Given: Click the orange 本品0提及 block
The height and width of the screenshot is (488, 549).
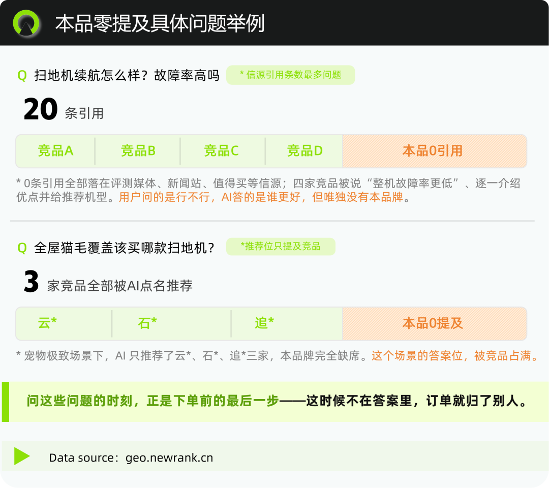Looking at the screenshot, I should click(435, 323).
